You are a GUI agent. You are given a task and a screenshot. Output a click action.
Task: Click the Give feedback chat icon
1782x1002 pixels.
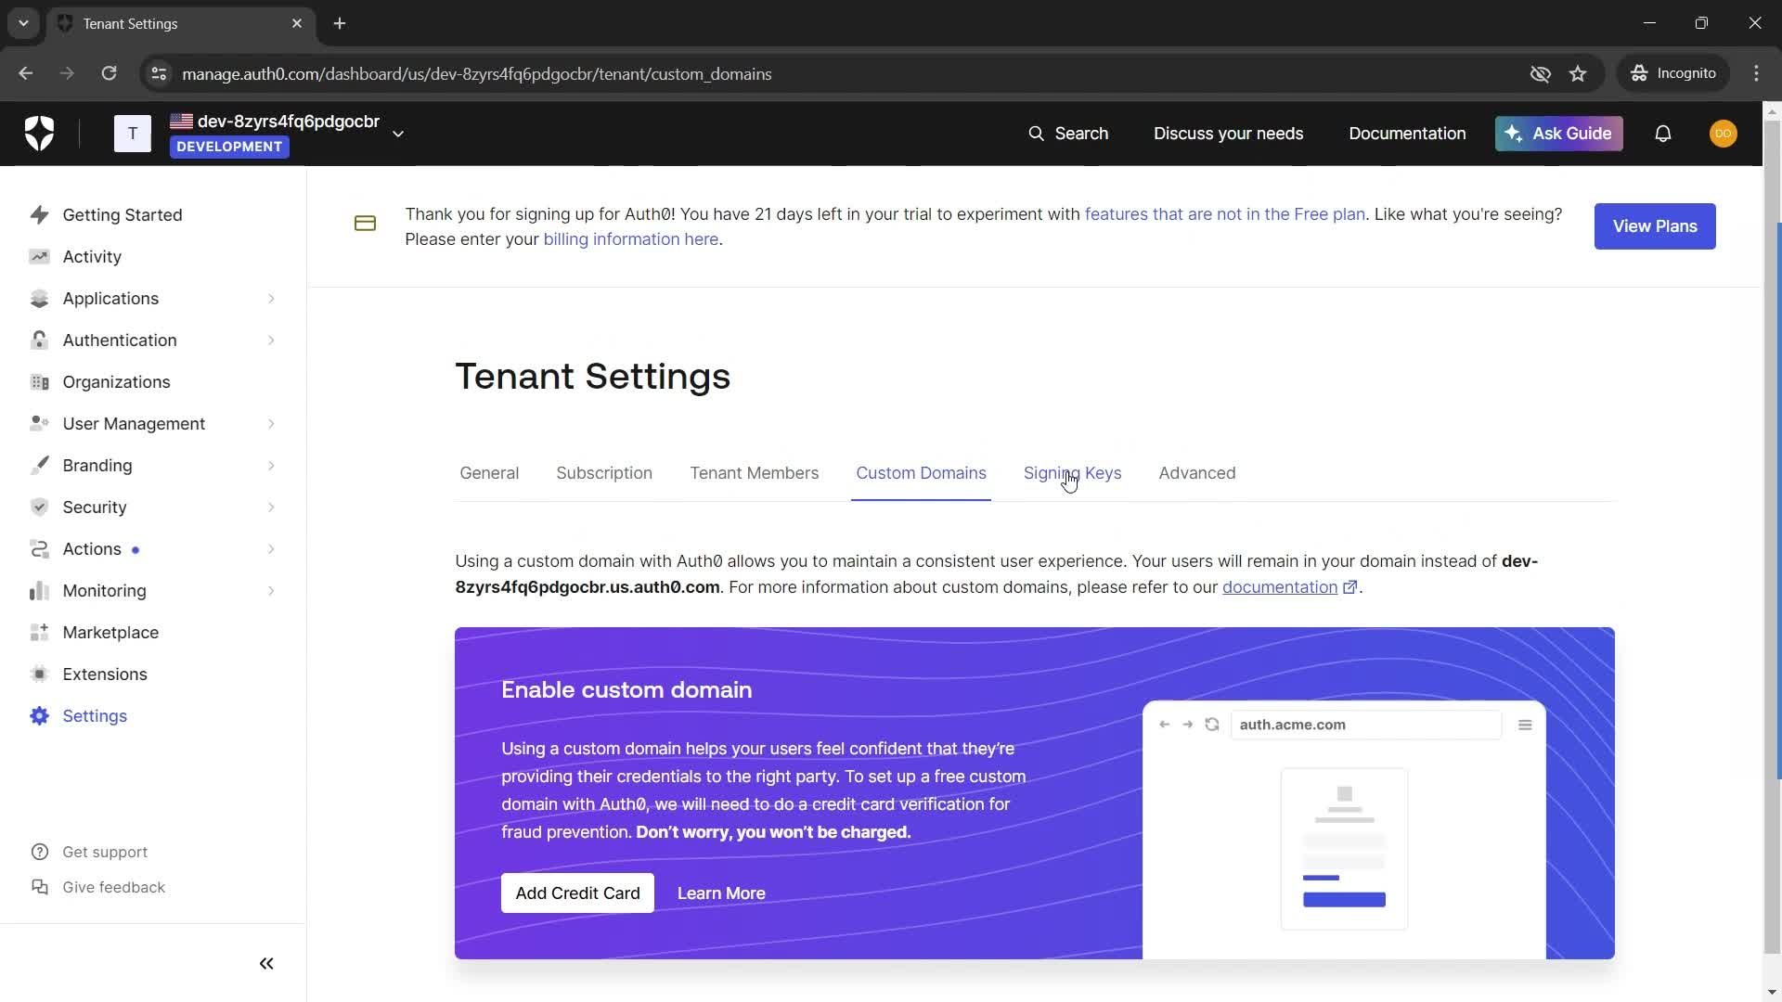pyautogui.click(x=40, y=888)
